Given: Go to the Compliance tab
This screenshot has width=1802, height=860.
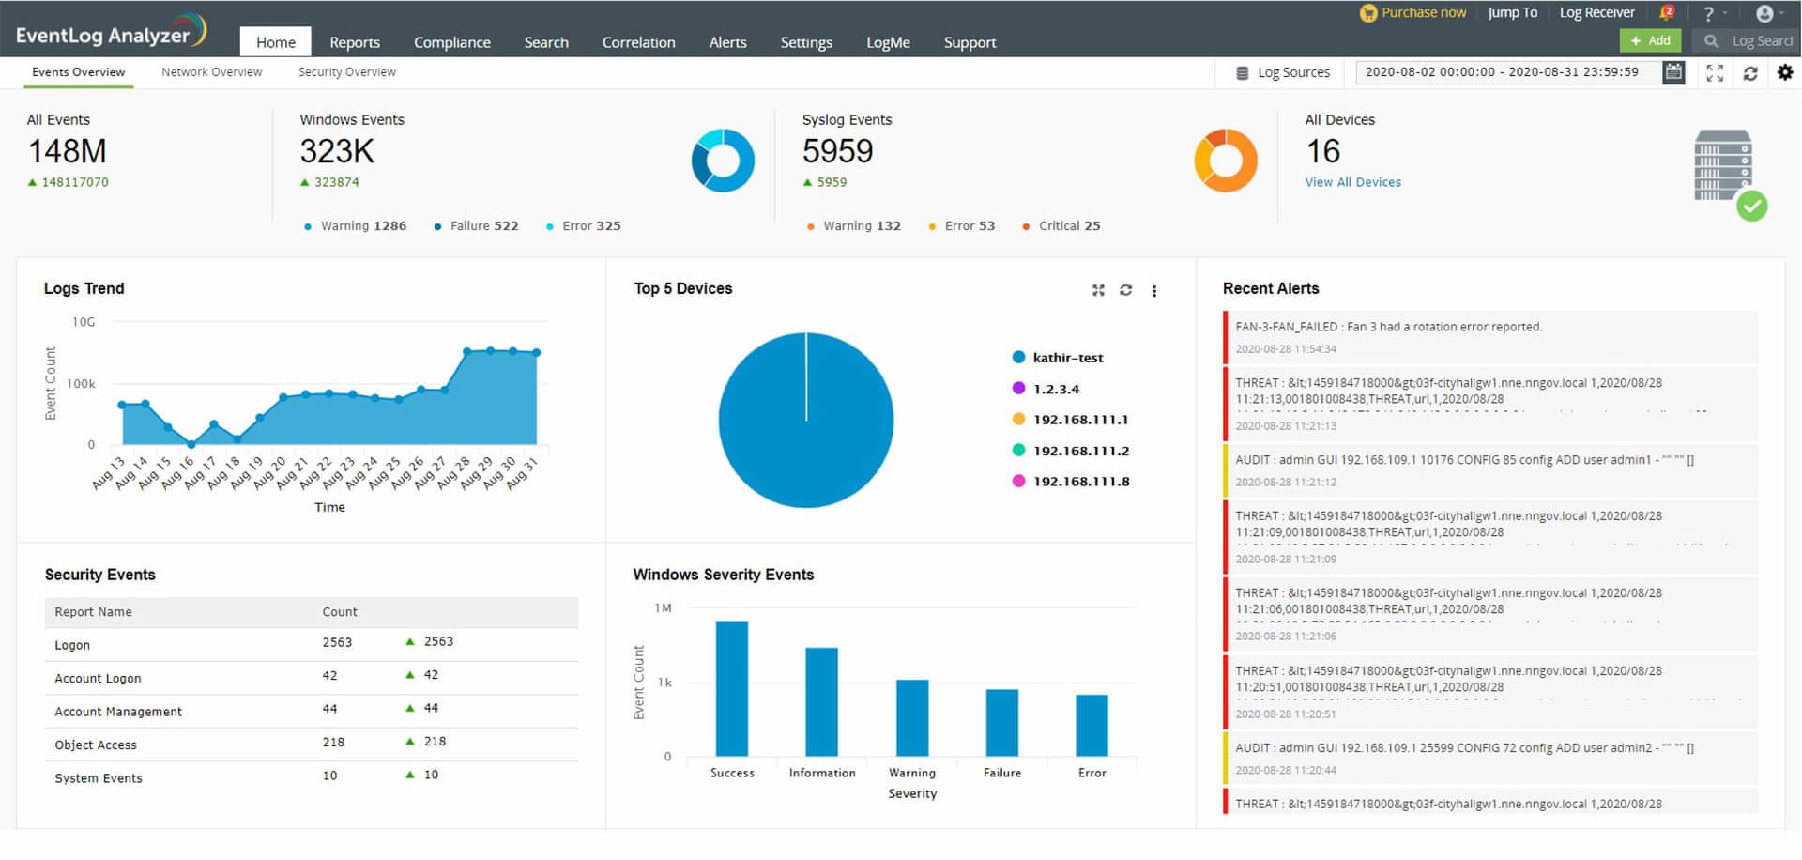Looking at the screenshot, I should (452, 42).
